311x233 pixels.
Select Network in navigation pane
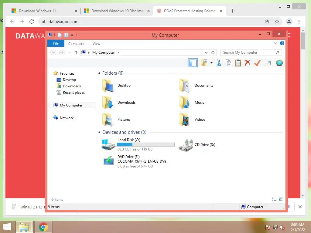(67, 118)
